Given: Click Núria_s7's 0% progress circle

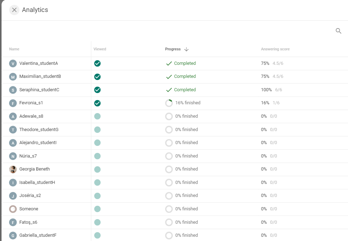Looking at the screenshot, I should click(x=169, y=156).
